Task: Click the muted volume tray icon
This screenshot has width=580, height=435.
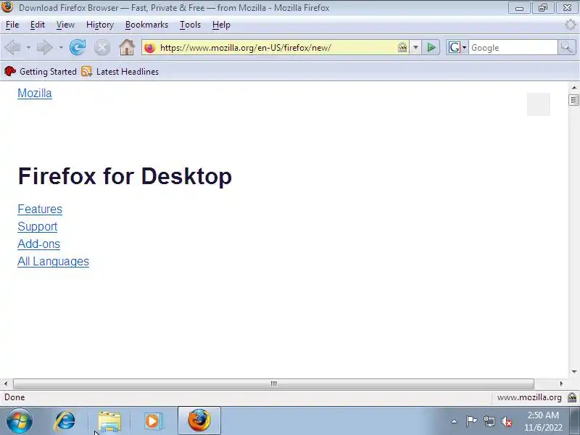Action: coord(507,421)
